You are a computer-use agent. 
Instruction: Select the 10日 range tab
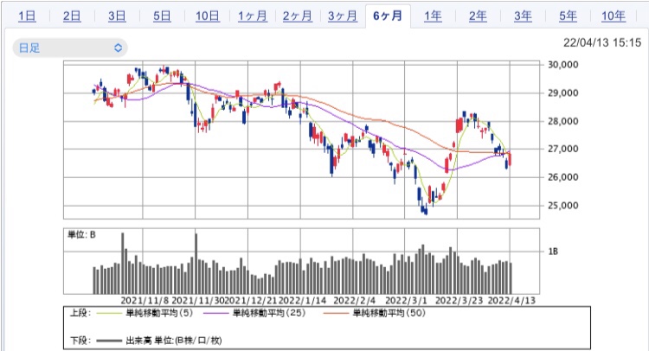pyautogui.click(x=208, y=16)
